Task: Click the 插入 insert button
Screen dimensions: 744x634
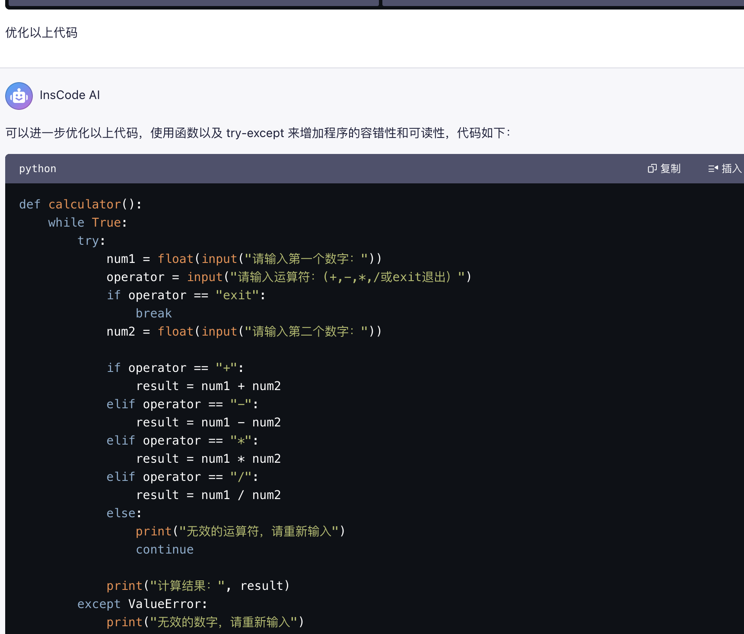Action: [x=725, y=169]
